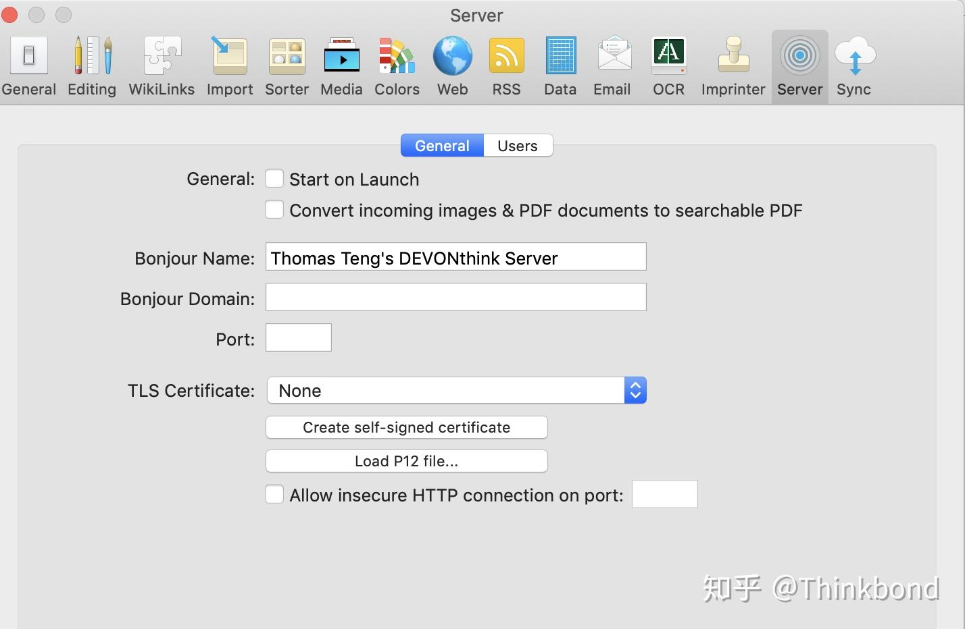The width and height of the screenshot is (965, 629).
Task: Open the Email preferences pane
Action: coord(611,64)
